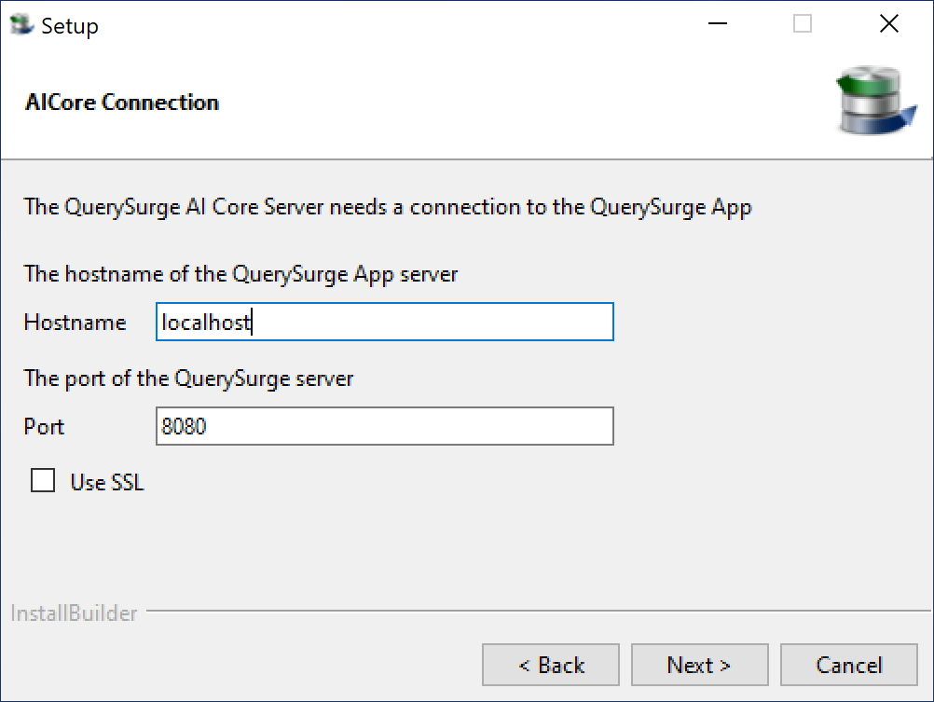Image resolution: width=934 pixels, height=702 pixels.
Task: Close the Setup window
Action: (888, 24)
